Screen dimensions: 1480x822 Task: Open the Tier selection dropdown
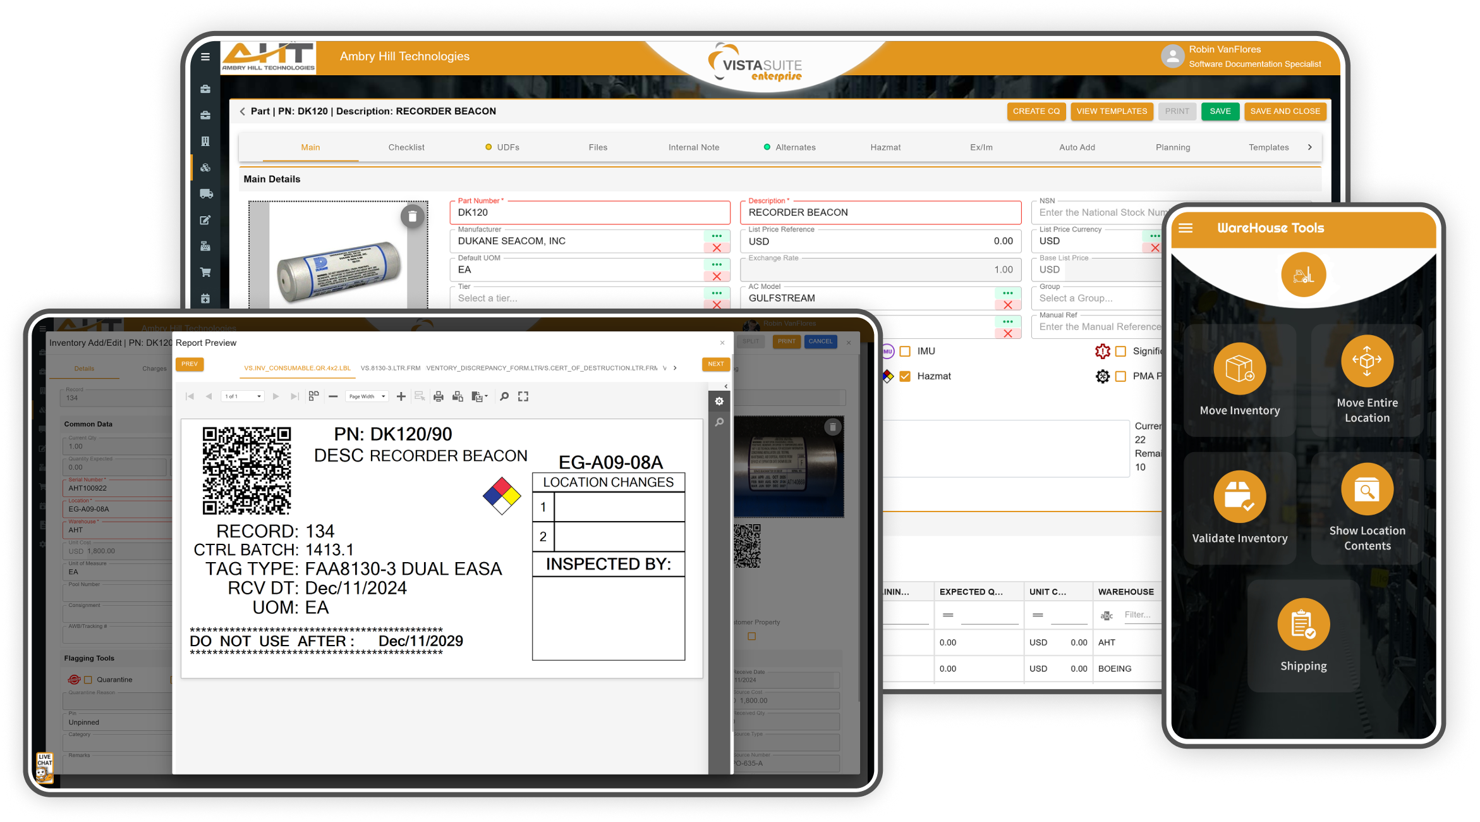point(716,293)
